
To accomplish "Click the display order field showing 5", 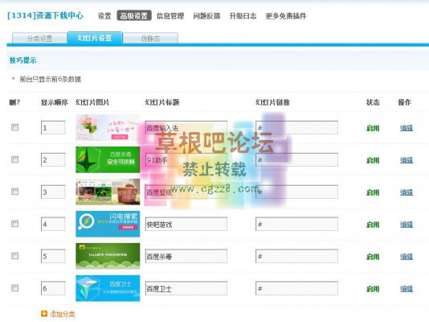I will click(53, 256).
